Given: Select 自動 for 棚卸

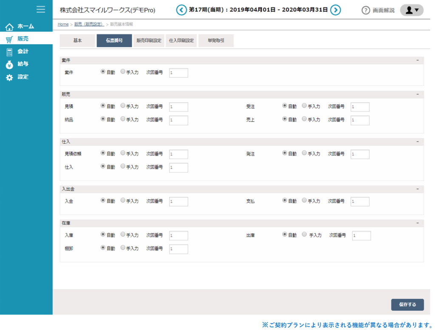Looking at the screenshot, I should tap(103, 248).
